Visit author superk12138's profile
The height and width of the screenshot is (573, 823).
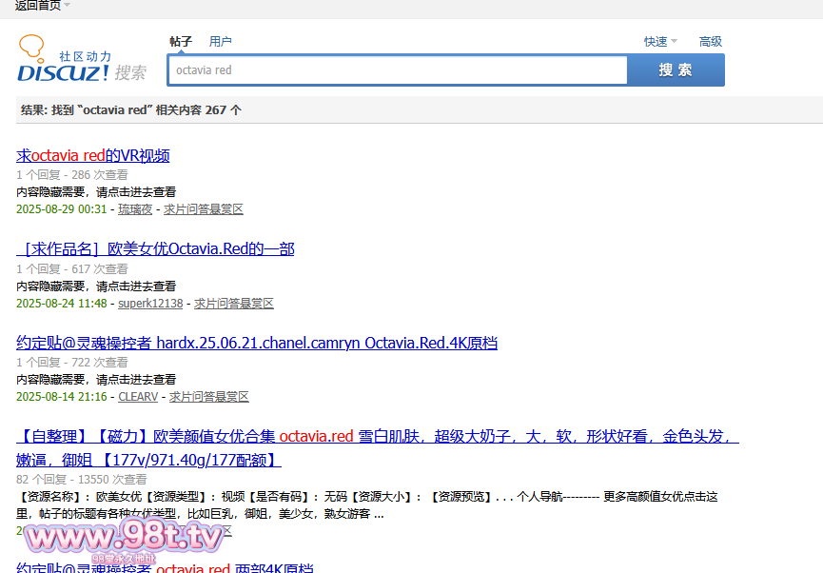coord(150,304)
